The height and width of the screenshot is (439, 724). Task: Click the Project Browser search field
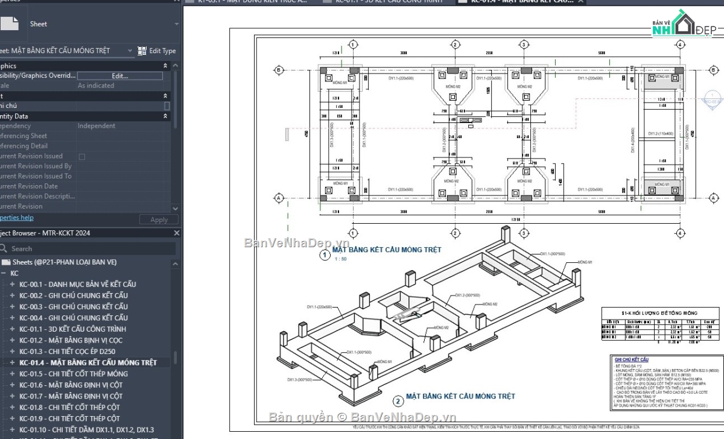pyautogui.click(x=89, y=248)
